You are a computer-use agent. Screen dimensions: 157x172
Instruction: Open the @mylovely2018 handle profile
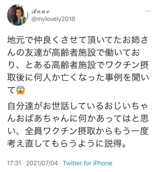pos(53,19)
